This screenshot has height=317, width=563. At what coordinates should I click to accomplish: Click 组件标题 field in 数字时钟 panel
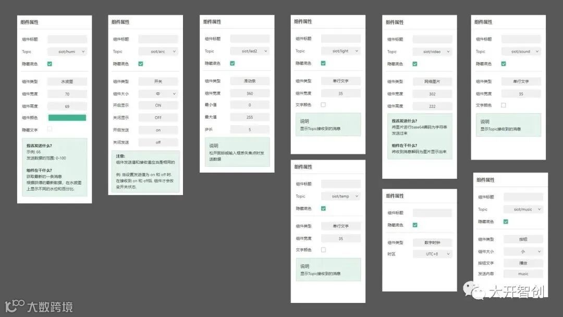pos(432,213)
